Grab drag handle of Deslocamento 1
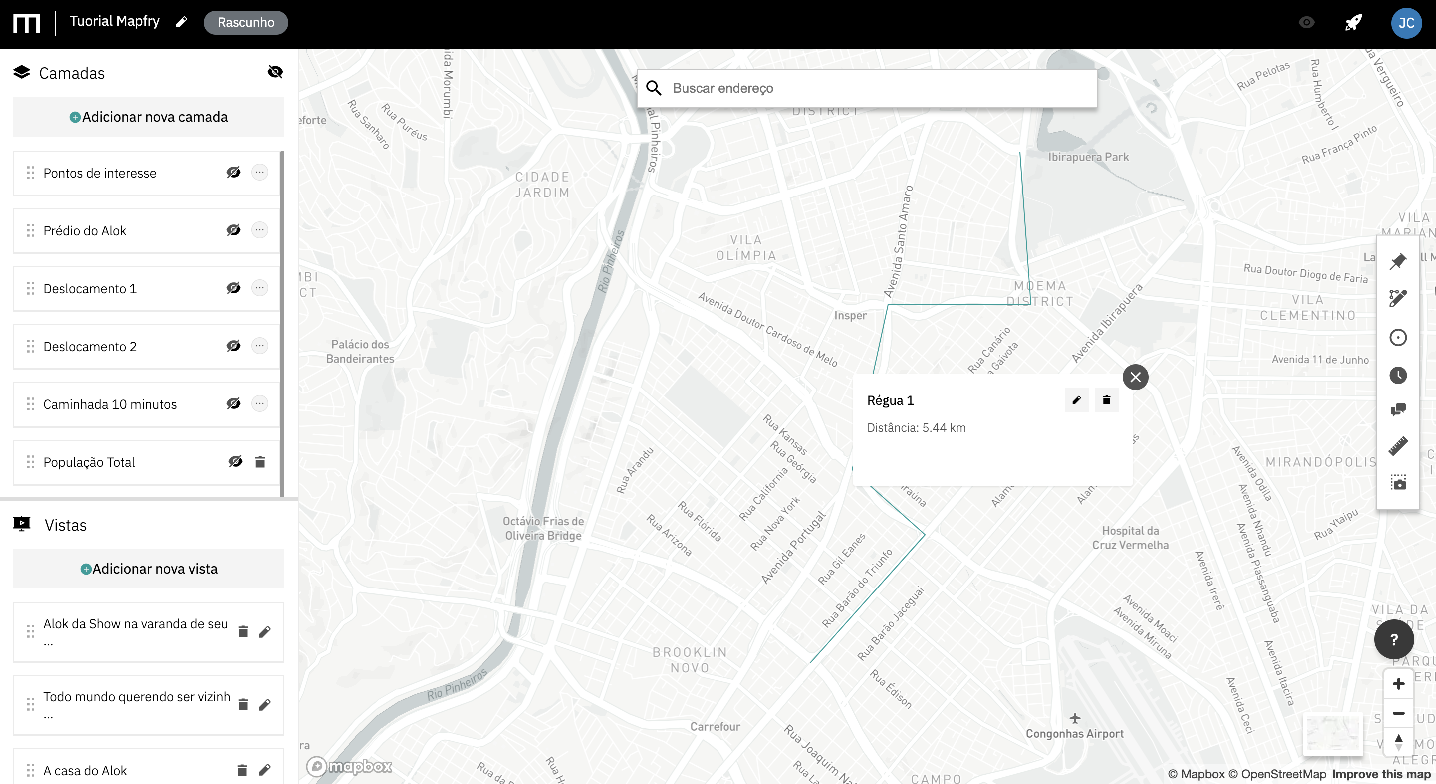Image resolution: width=1436 pixels, height=784 pixels. tap(30, 289)
